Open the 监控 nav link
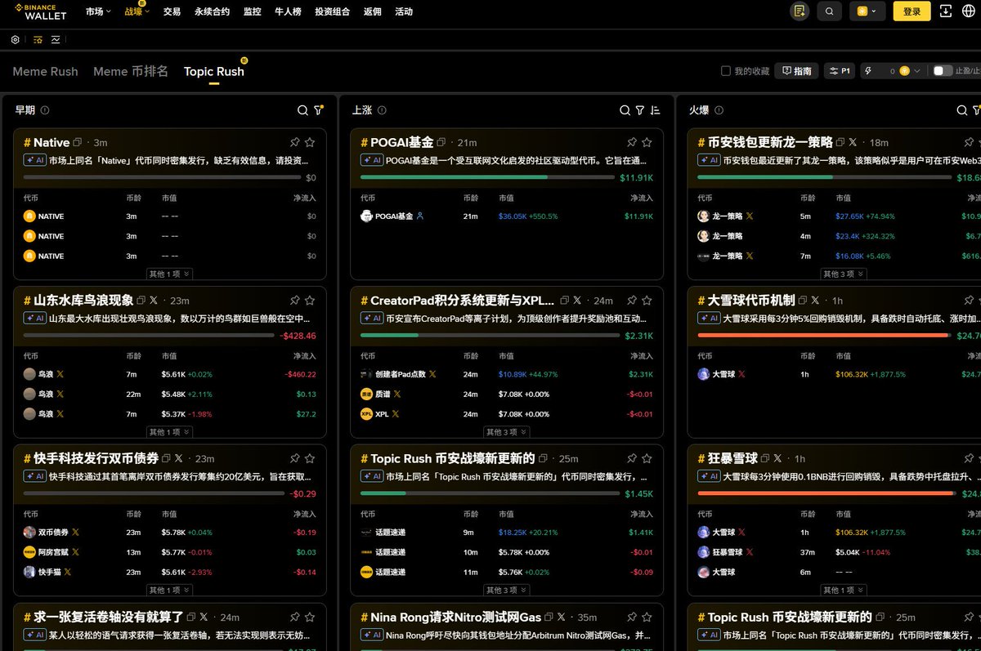The width and height of the screenshot is (981, 651). [252, 11]
